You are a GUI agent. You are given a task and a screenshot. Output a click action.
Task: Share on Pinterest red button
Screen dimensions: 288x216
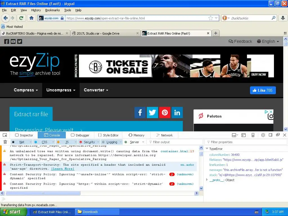[x=165, y=112]
